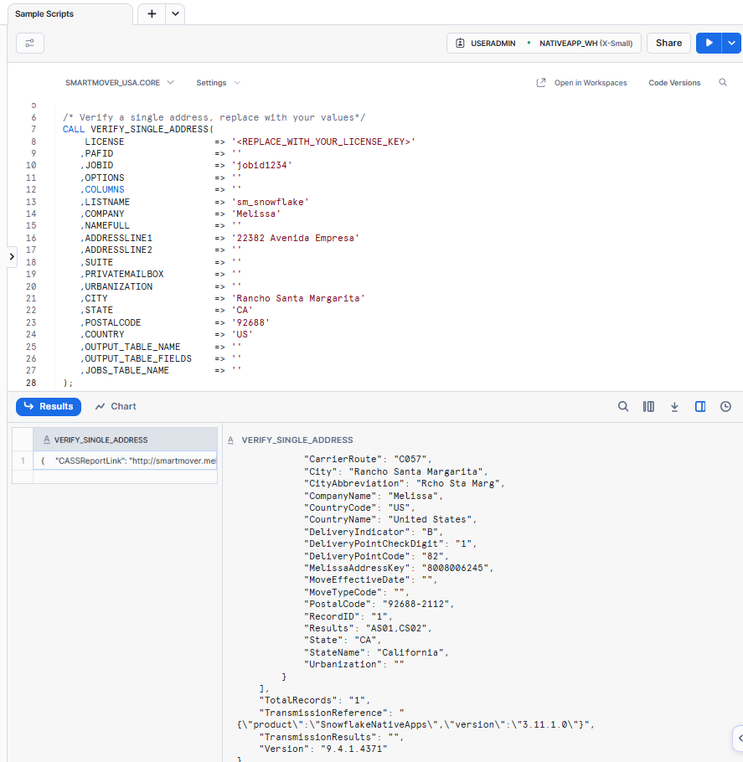Click the "TotalRecords": "1" line
This screenshot has height=762, width=743.
coord(315,700)
